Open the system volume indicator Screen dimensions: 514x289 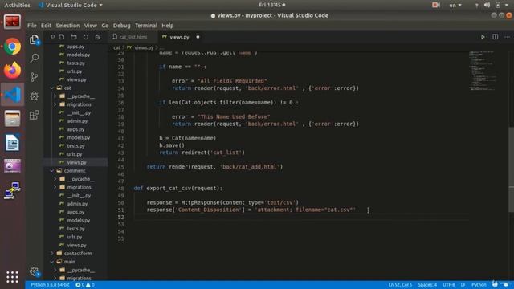[x=487, y=6]
